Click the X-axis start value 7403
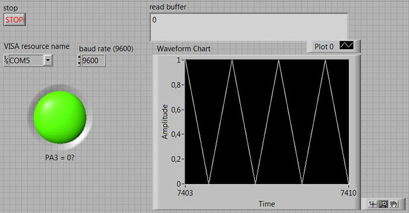409x213 pixels. [x=185, y=193]
